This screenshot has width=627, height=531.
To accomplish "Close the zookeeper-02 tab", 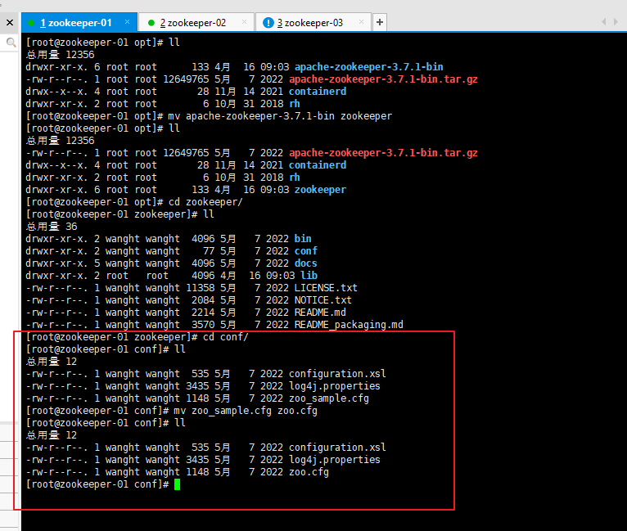I will click(244, 22).
